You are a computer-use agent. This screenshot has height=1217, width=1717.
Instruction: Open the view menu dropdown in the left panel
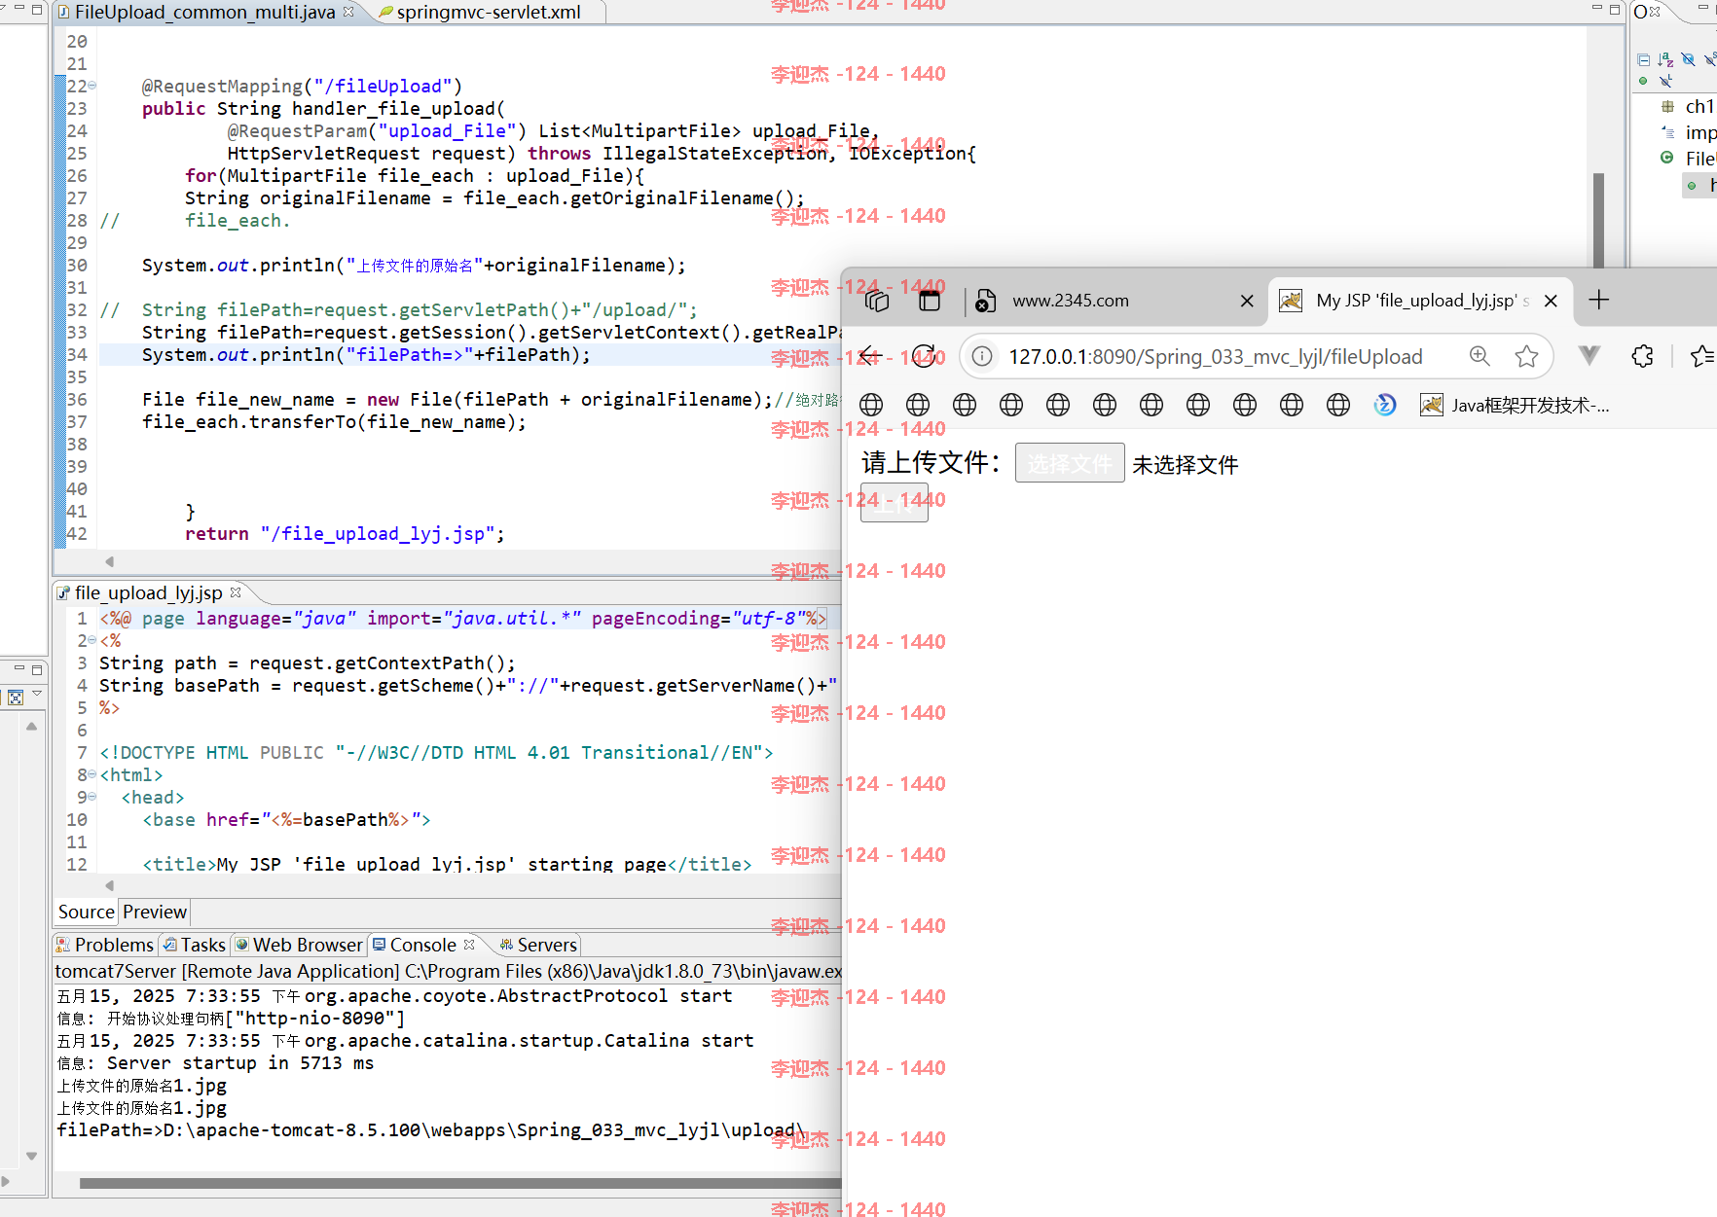37,694
